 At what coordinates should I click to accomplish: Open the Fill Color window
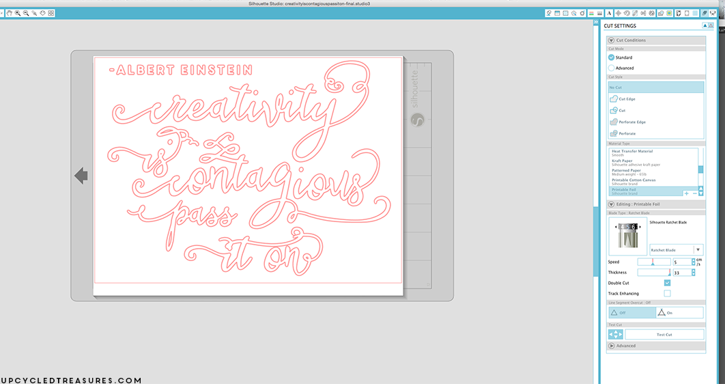pos(549,14)
